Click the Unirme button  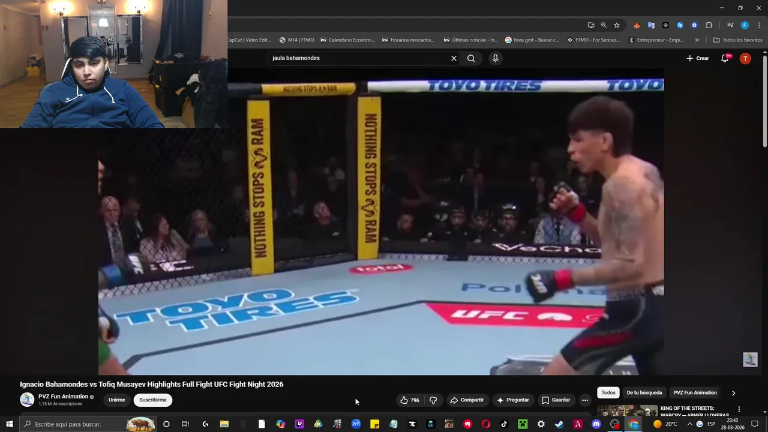[117, 400]
